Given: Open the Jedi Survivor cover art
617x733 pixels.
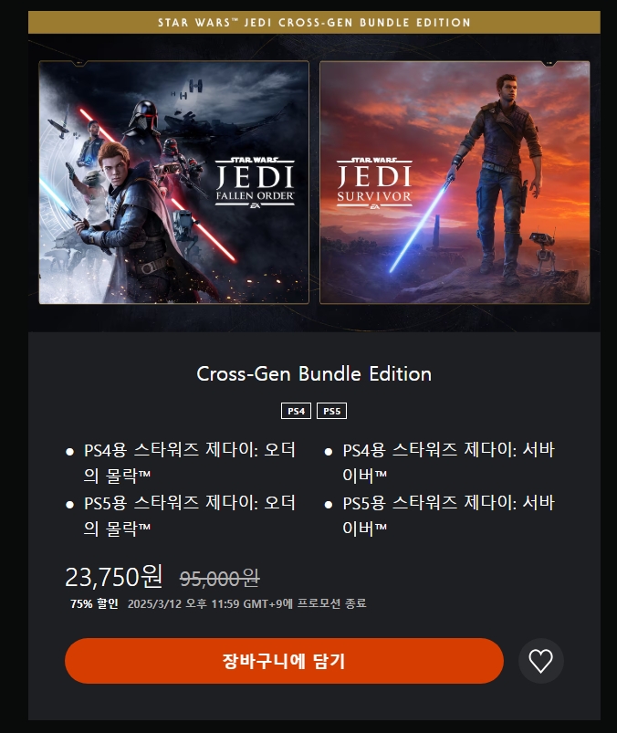Looking at the screenshot, I should 455,183.
